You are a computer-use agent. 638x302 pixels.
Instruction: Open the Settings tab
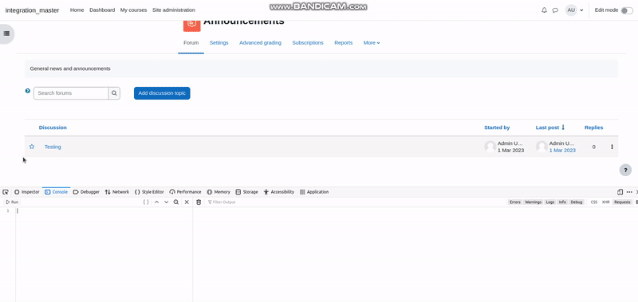219,43
